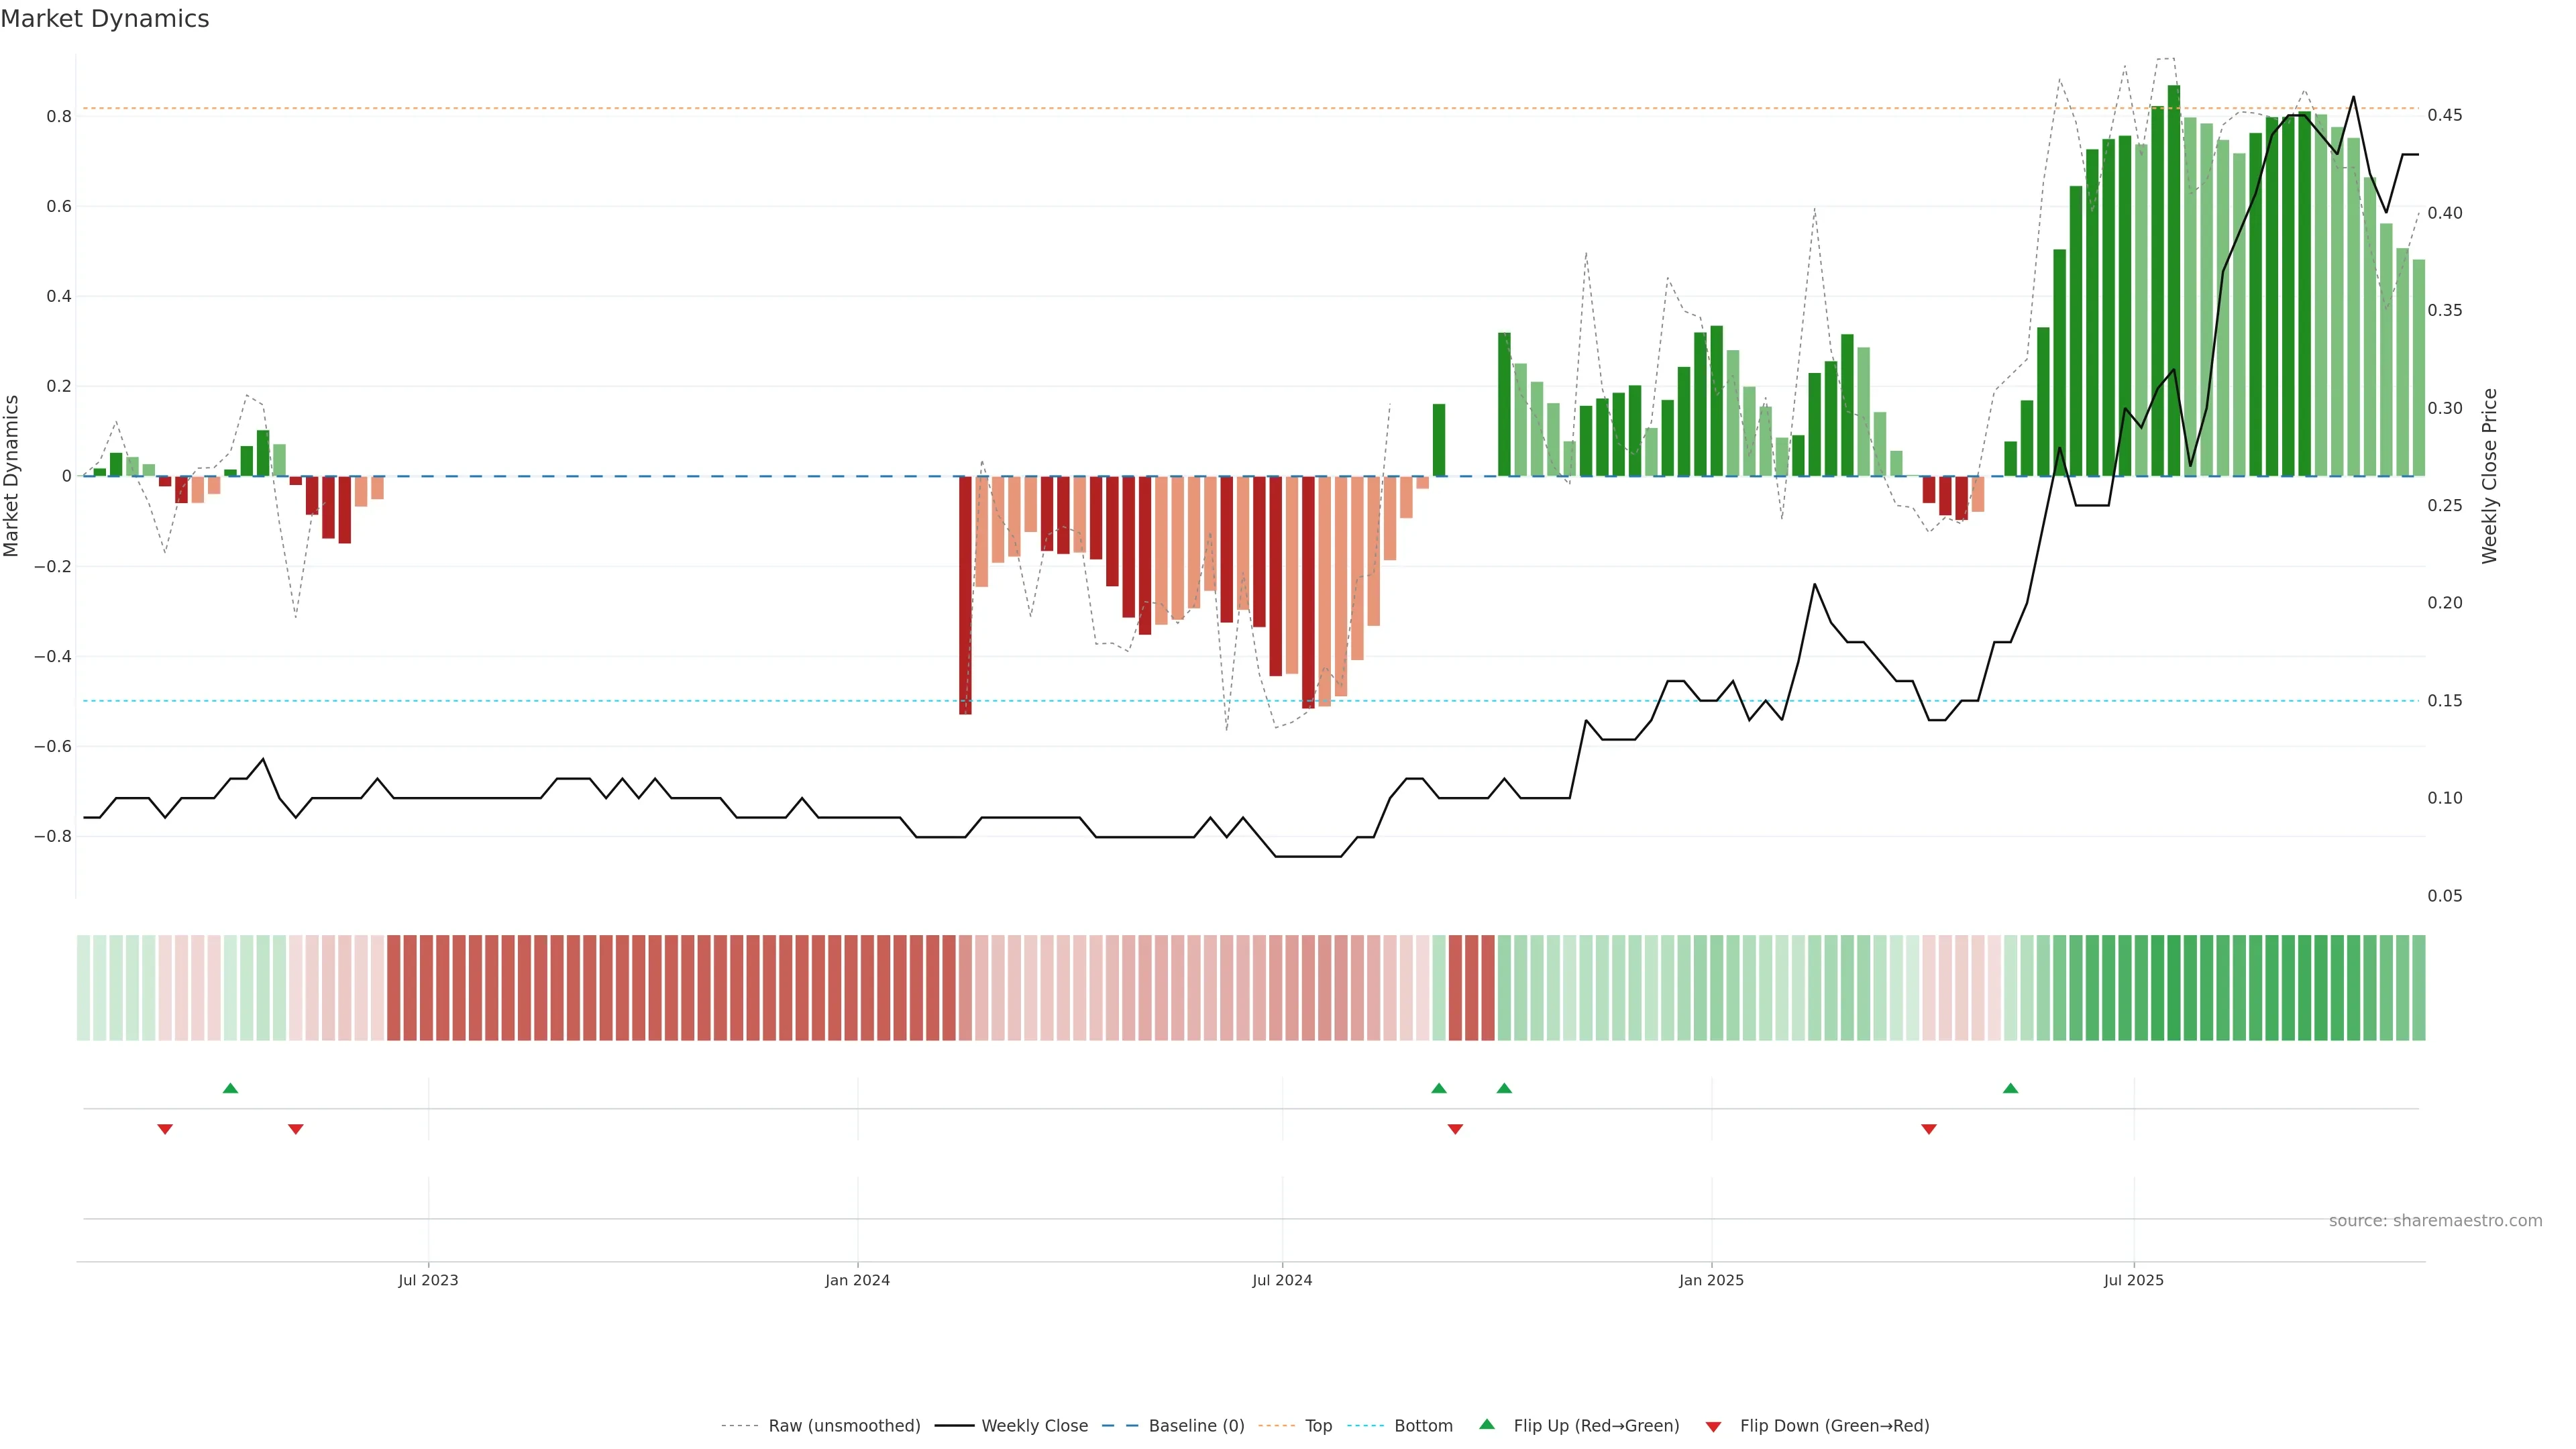Toggle the Baseline (0) legend entry
This screenshot has height=1449, width=2576.
click(1196, 1426)
